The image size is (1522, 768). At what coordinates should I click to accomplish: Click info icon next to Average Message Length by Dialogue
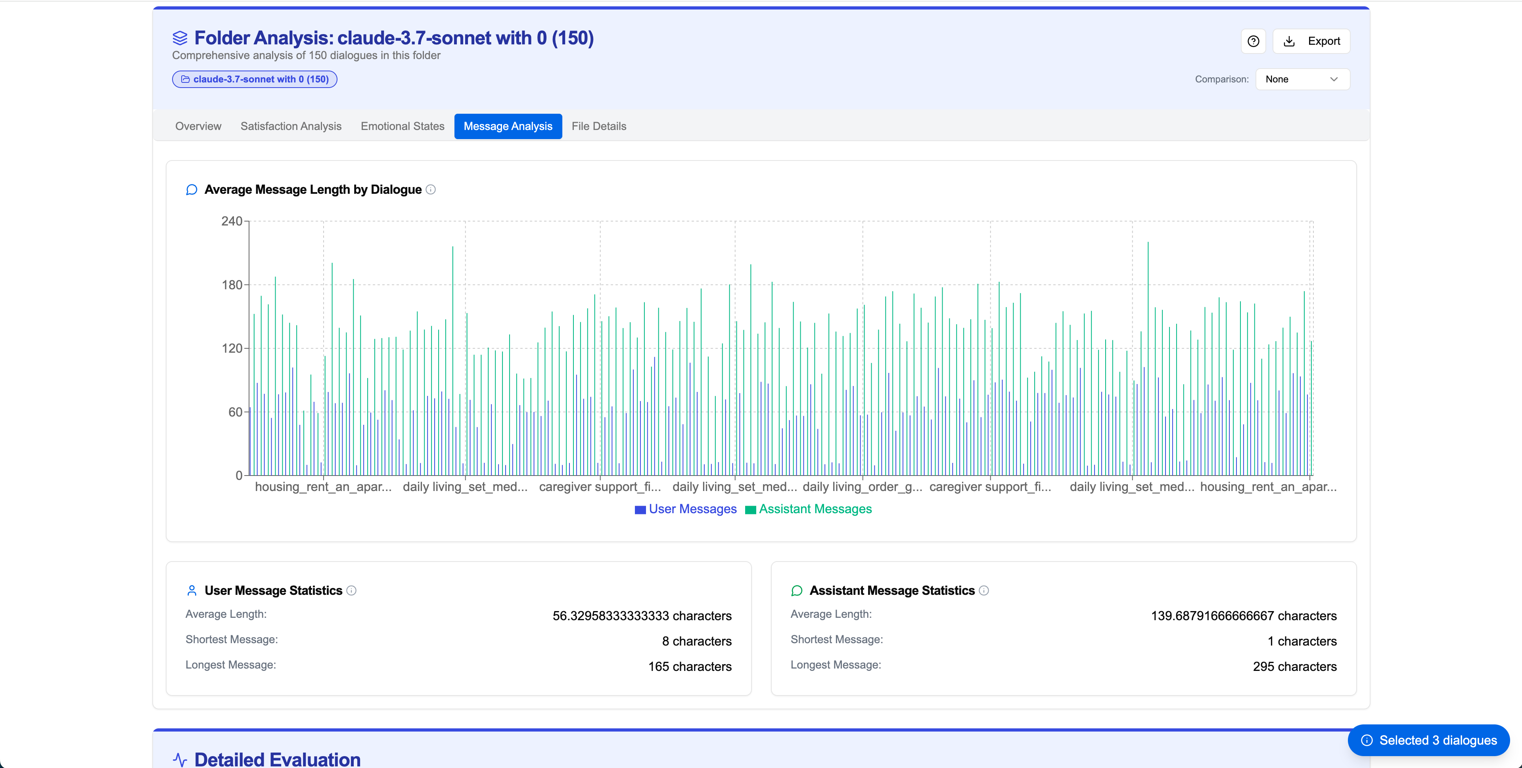431,189
